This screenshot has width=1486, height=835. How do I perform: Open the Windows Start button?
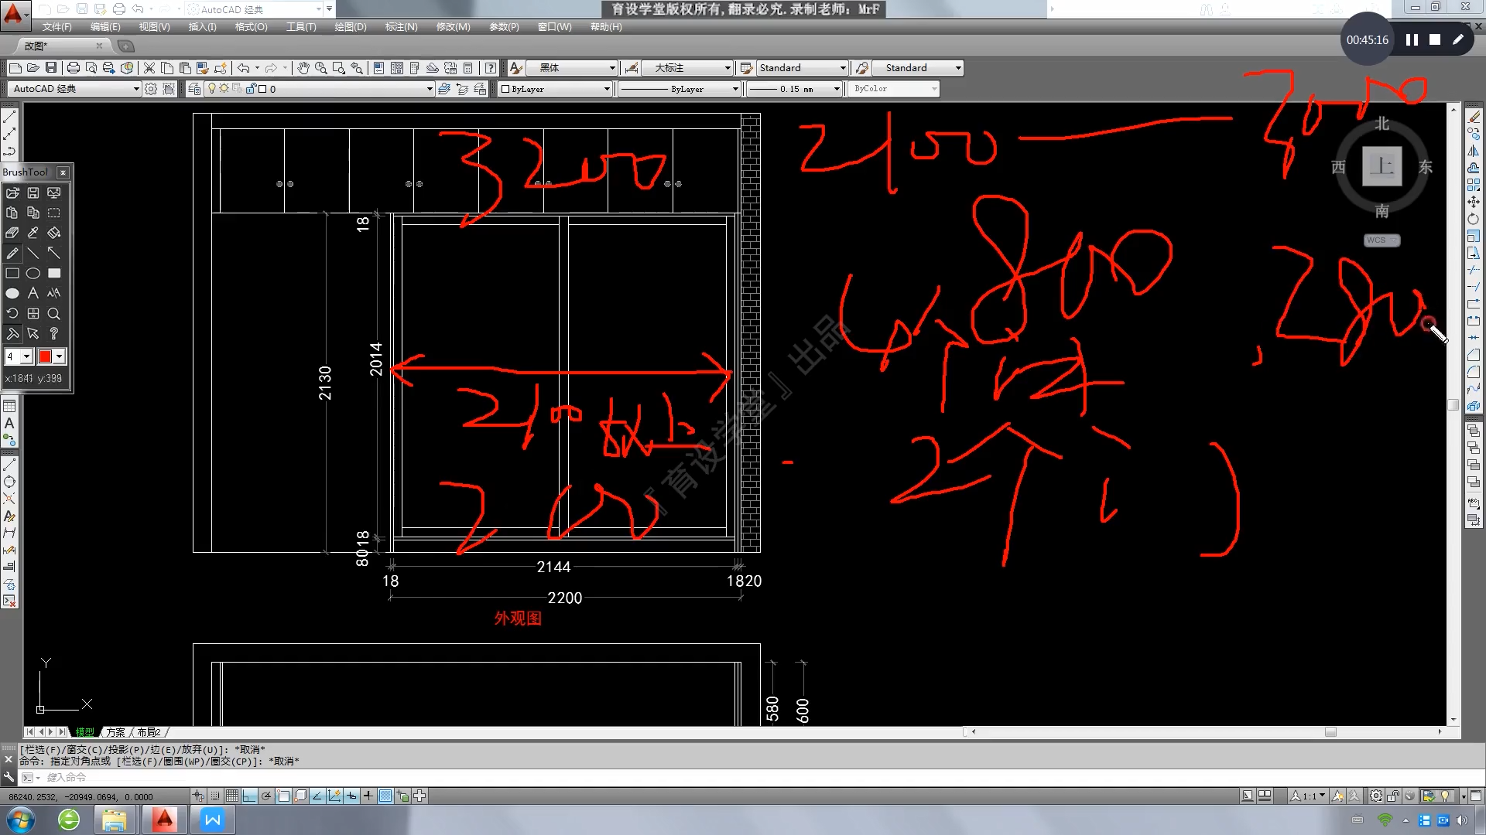21,820
